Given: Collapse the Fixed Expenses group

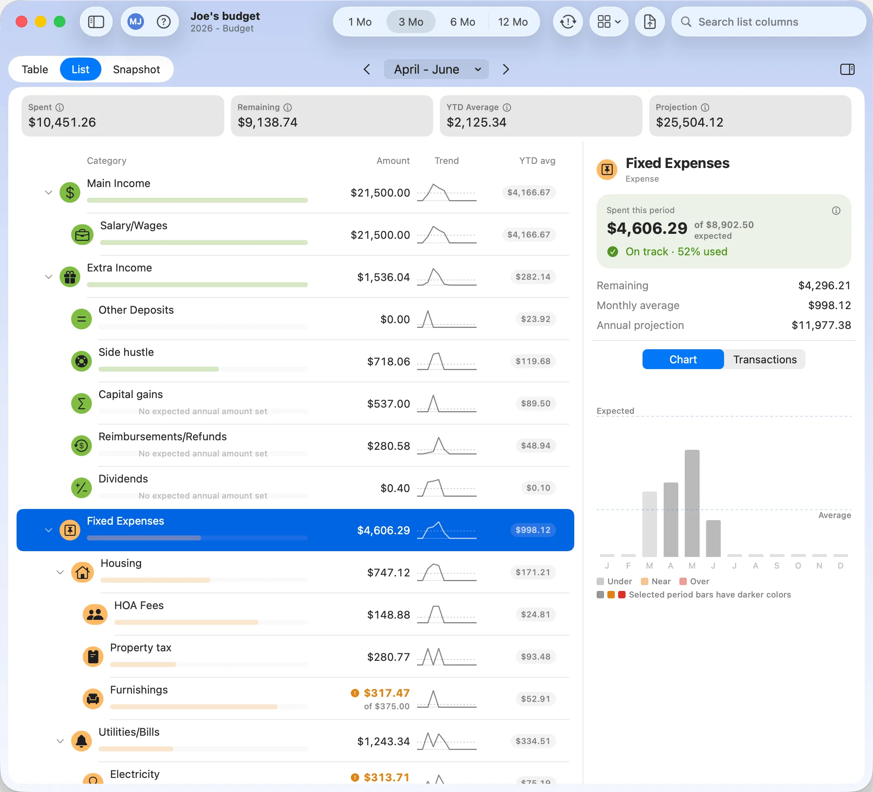Looking at the screenshot, I should 48,530.
